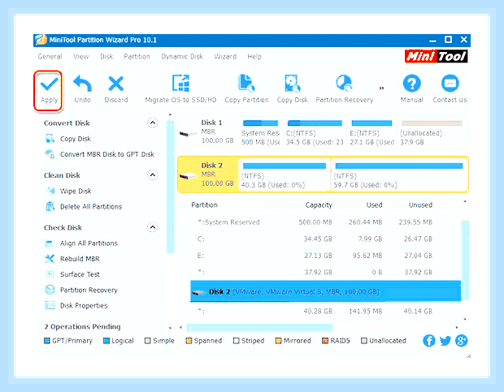504x392 pixels.
Task: Click the partition list vertical scrollbar
Action: [x=465, y=260]
